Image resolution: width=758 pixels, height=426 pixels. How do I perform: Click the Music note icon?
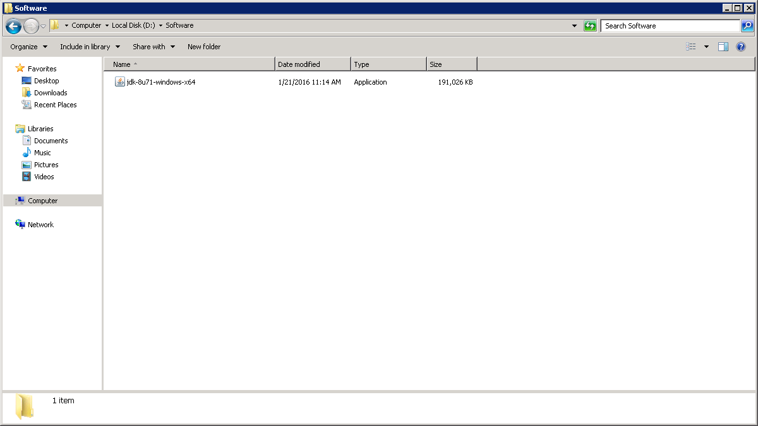[27, 153]
